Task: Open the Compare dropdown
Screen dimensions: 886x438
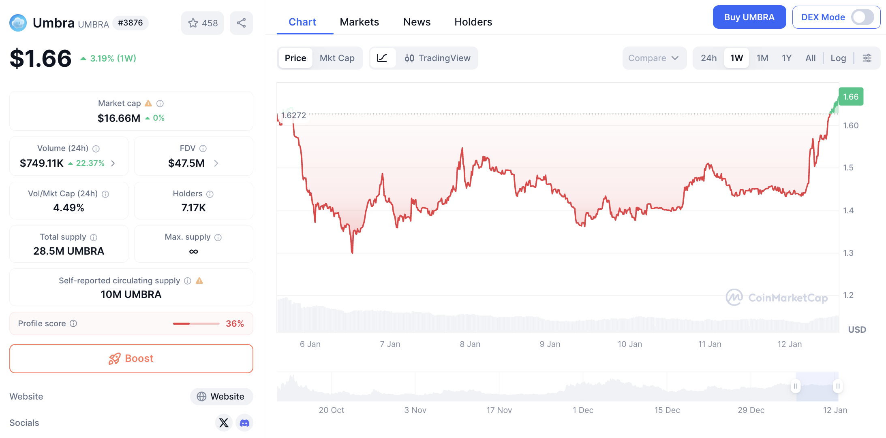Action: click(x=654, y=58)
